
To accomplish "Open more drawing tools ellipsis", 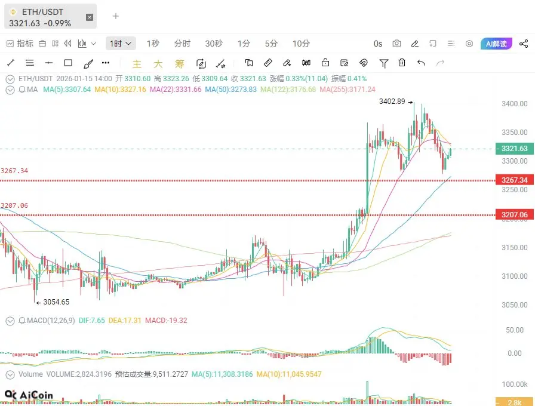I will 106,63.
